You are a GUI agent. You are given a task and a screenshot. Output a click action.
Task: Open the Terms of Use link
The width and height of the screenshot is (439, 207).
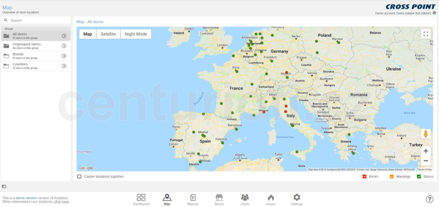click(425, 169)
